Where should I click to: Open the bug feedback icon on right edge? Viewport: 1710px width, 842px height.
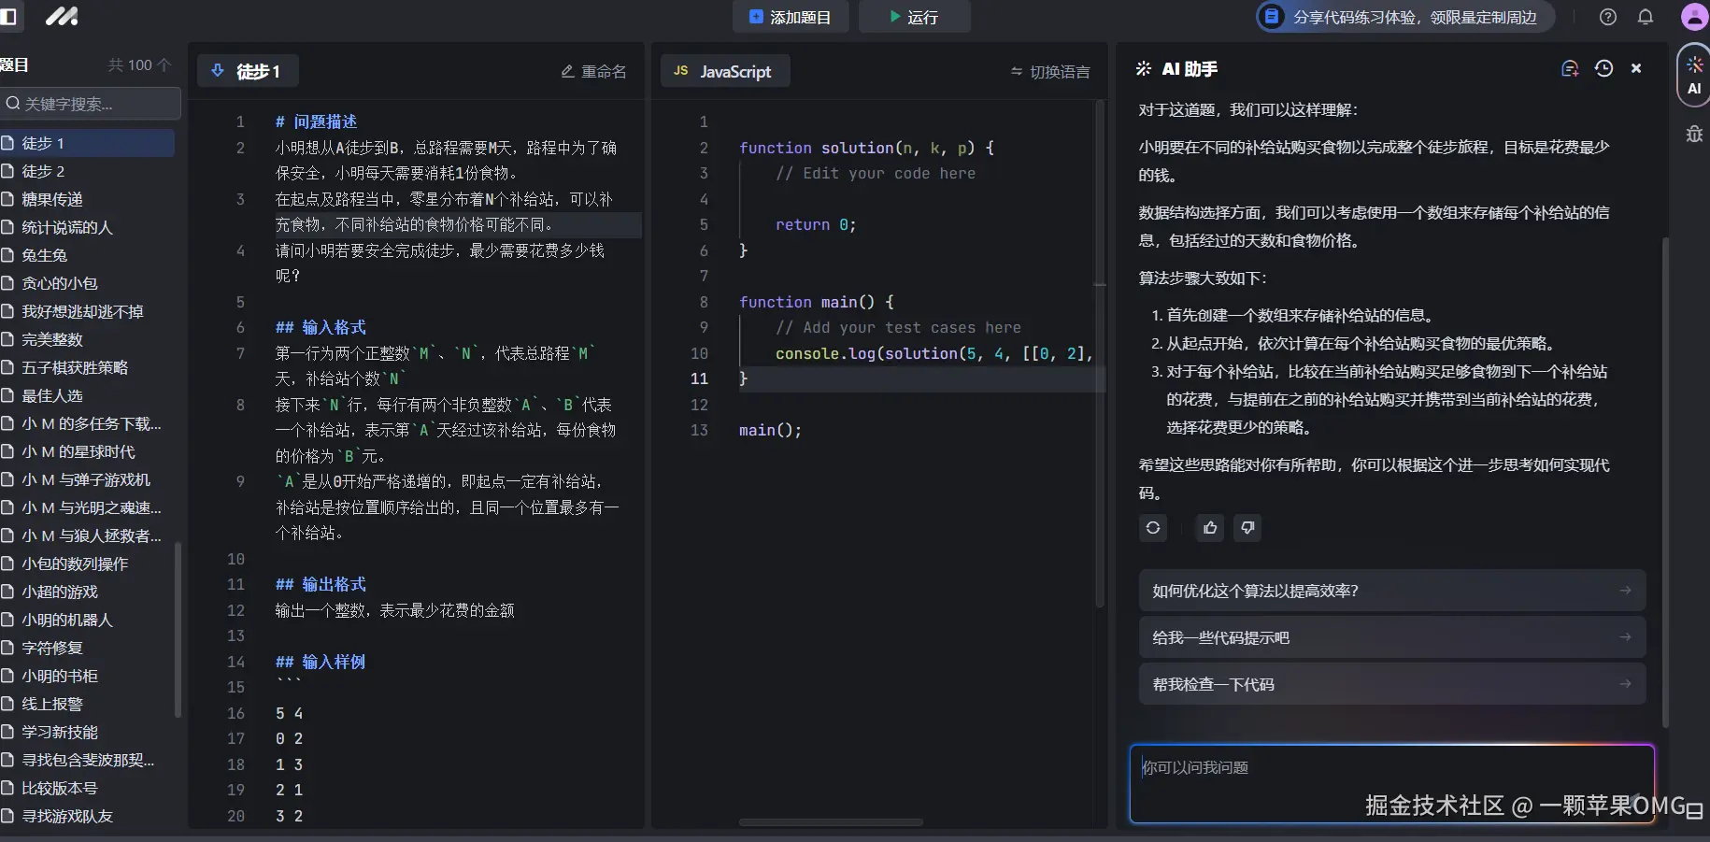(1693, 135)
